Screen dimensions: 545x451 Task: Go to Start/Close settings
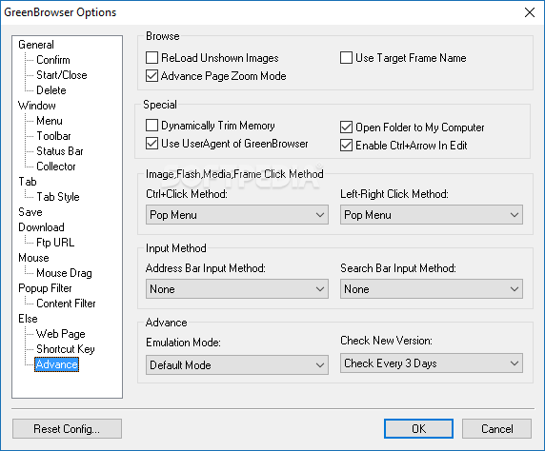tap(62, 75)
